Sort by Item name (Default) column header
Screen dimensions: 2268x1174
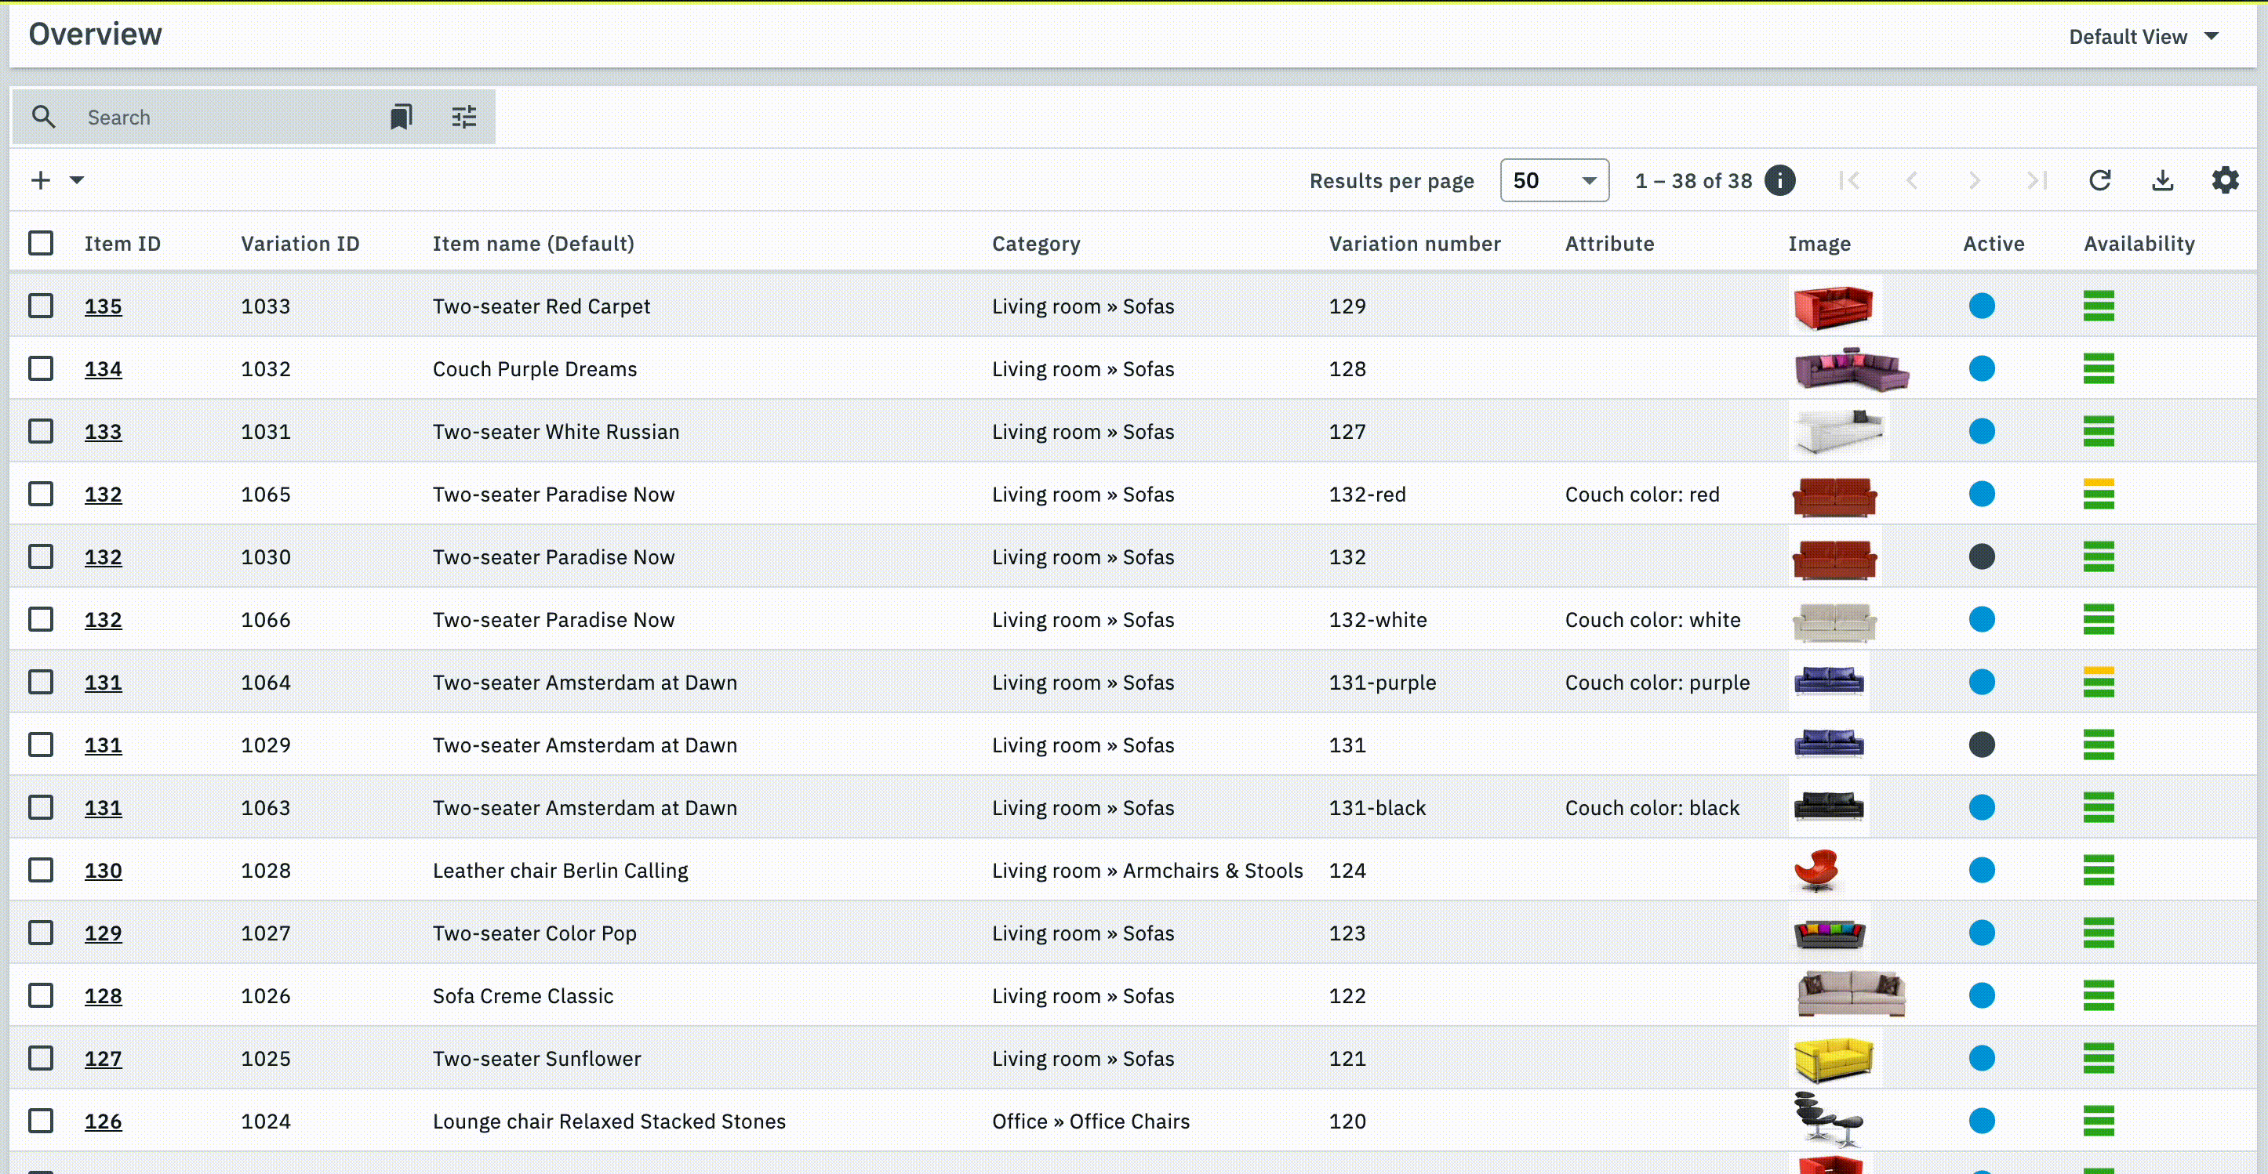point(532,244)
